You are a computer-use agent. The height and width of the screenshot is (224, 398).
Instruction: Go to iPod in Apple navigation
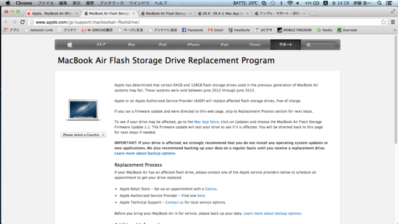pos(162,45)
